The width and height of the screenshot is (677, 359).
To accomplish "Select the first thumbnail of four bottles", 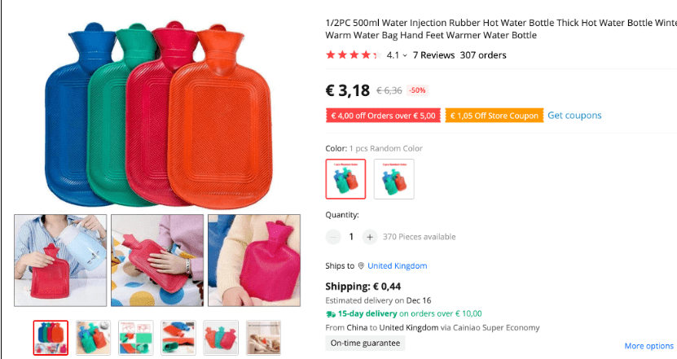I will click(x=51, y=338).
